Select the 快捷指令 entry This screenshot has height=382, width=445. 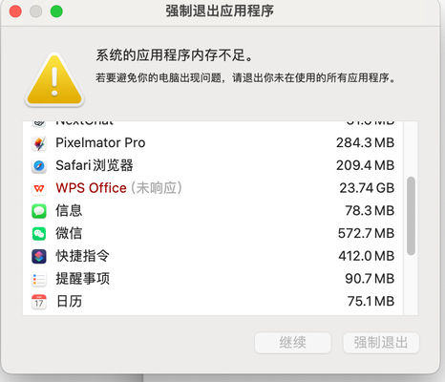(x=213, y=256)
